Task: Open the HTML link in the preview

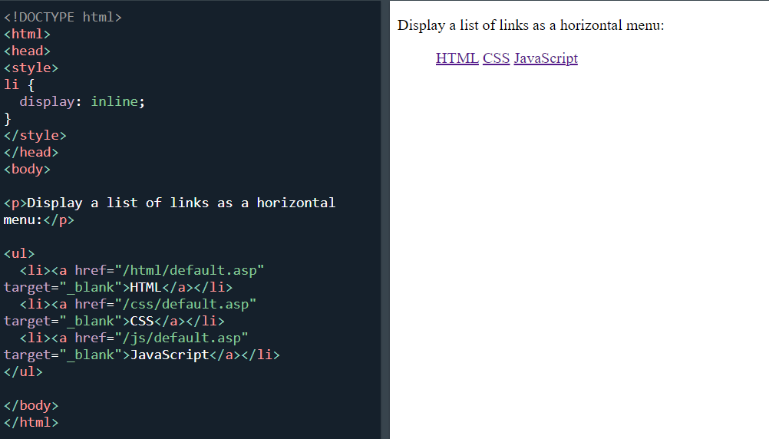Action: point(457,58)
